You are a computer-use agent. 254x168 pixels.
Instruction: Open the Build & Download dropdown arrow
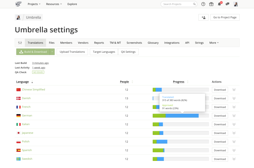pos(52,52)
